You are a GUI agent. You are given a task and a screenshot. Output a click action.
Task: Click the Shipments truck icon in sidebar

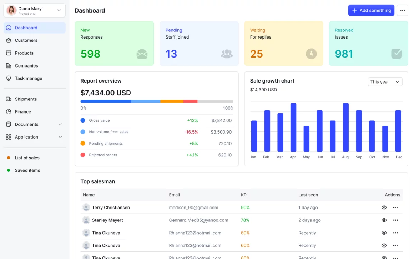pyautogui.click(x=9, y=99)
